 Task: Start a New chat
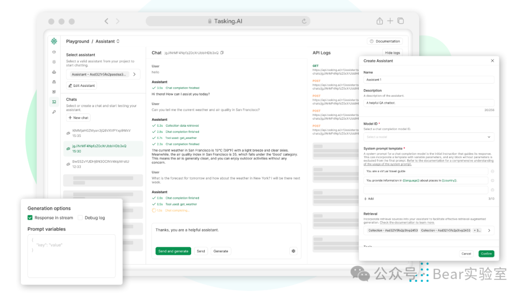click(78, 117)
